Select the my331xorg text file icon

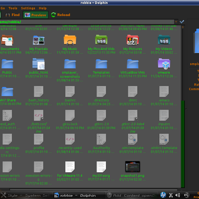tap(101, 167)
